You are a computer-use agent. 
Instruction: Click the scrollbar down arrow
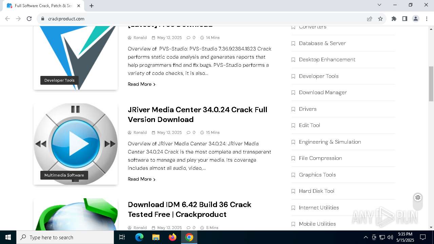pos(431,227)
